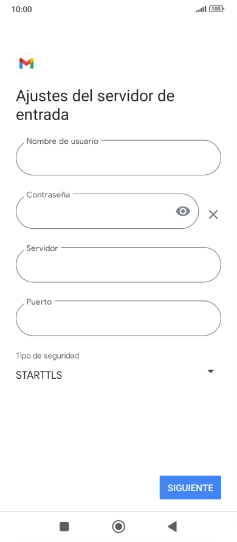Focus the Puerto input box

[118, 319]
